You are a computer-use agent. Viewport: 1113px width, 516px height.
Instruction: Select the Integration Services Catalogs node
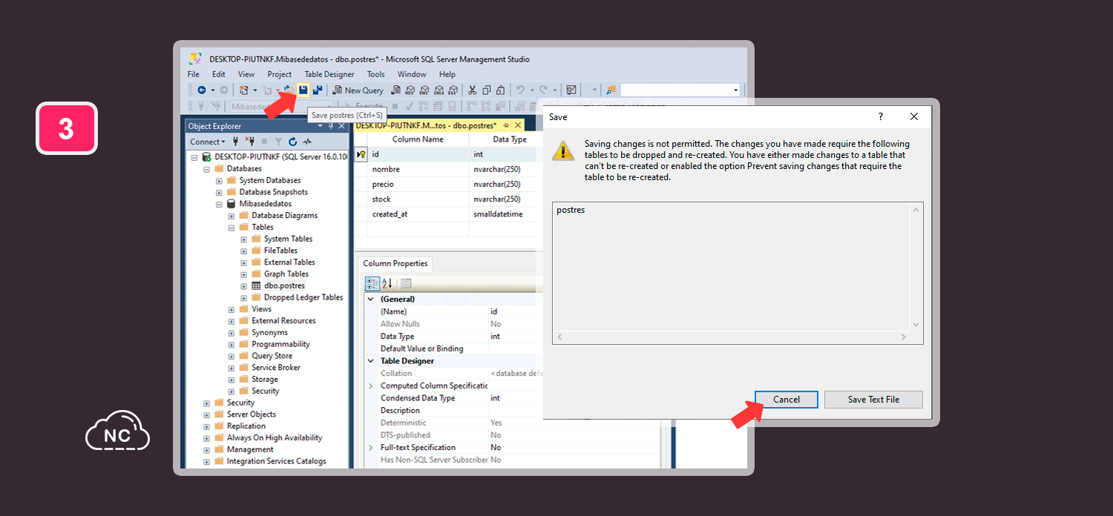[x=276, y=461]
